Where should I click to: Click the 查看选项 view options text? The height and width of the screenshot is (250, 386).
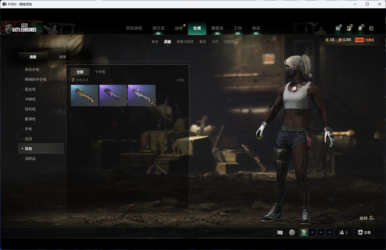pos(82,80)
